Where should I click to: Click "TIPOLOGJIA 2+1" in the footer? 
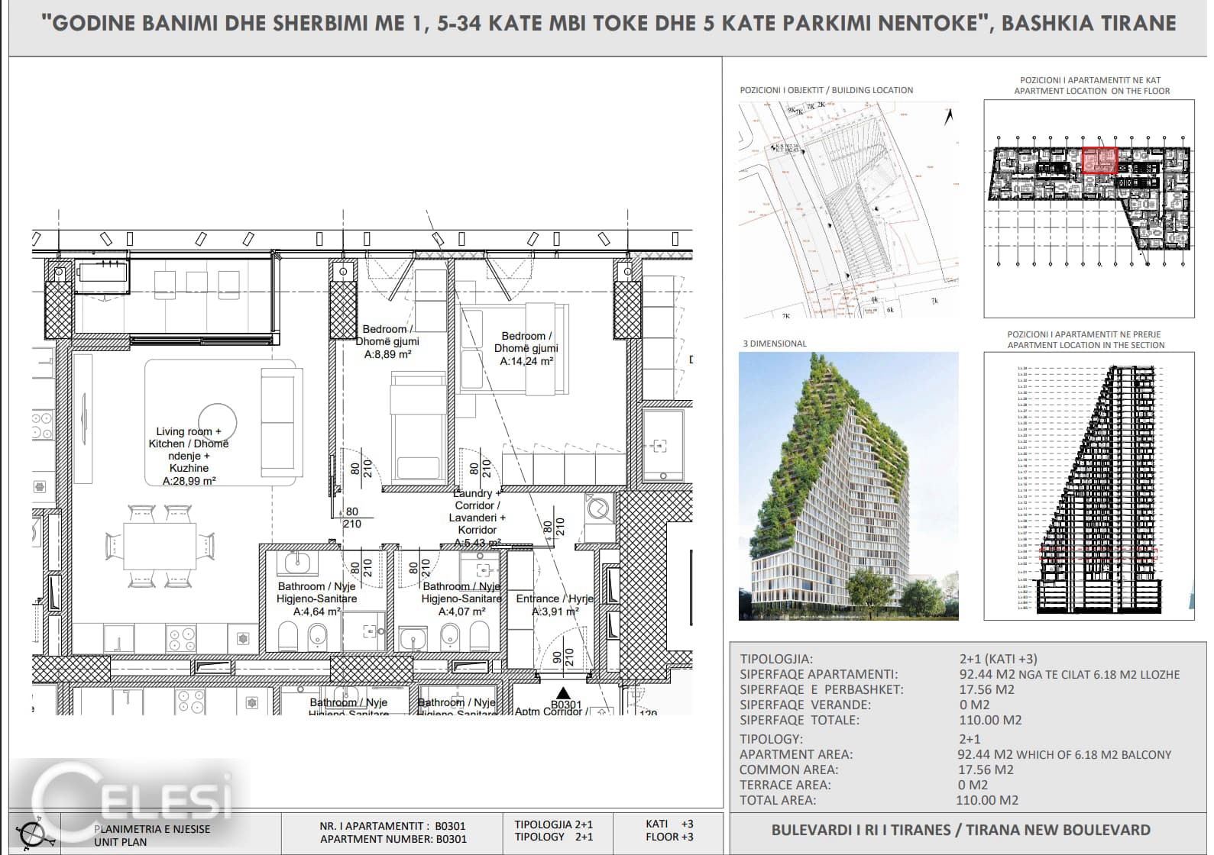554,824
